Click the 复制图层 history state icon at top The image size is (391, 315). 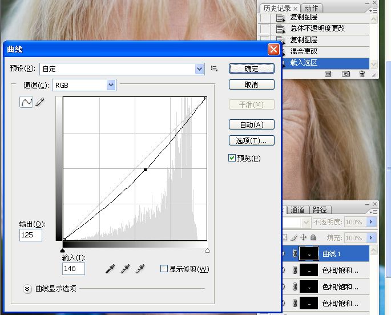click(280, 18)
